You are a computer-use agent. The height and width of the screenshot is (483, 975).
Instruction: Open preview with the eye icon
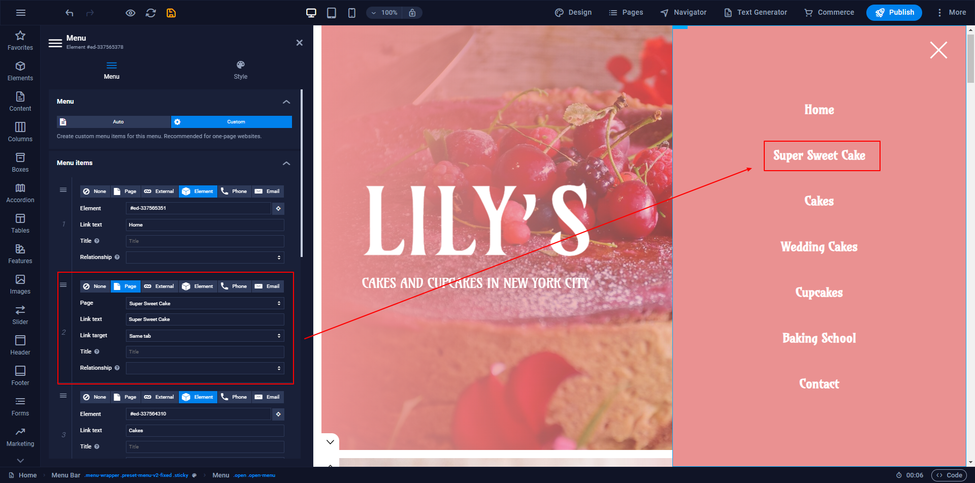pos(131,13)
